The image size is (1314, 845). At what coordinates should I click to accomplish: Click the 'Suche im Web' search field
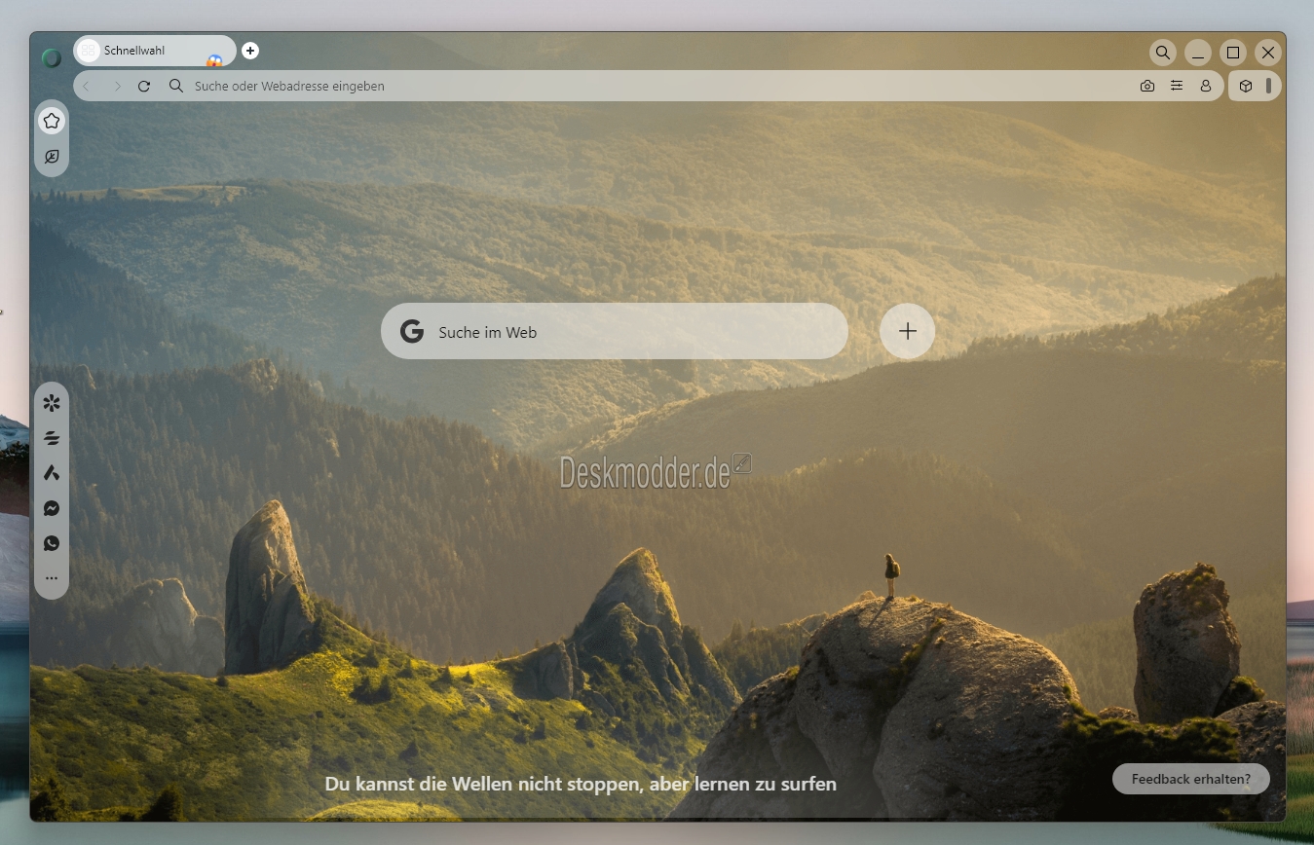click(x=615, y=331)
